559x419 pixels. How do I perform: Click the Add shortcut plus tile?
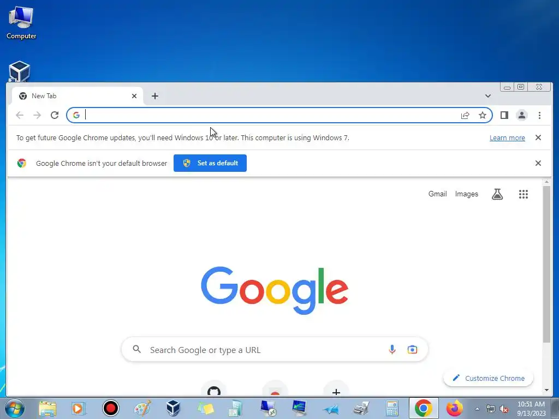coord(336,390)
